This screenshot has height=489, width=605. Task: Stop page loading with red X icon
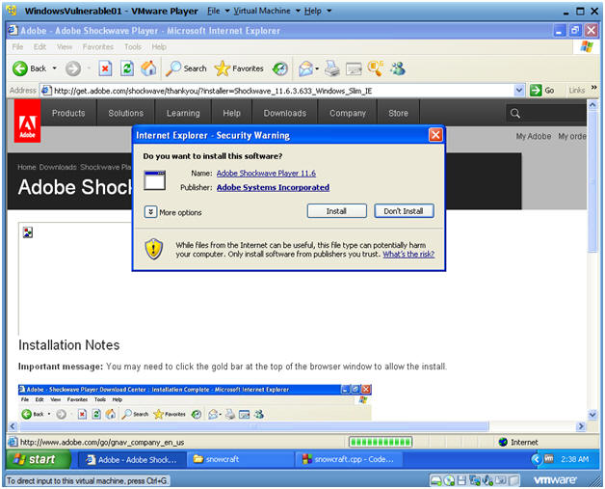105,68
